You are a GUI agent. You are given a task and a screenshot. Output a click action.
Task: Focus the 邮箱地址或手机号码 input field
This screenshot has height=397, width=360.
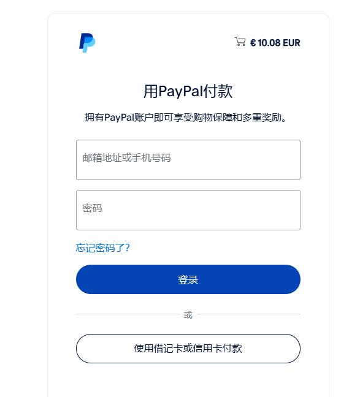[x=188, y=160]
